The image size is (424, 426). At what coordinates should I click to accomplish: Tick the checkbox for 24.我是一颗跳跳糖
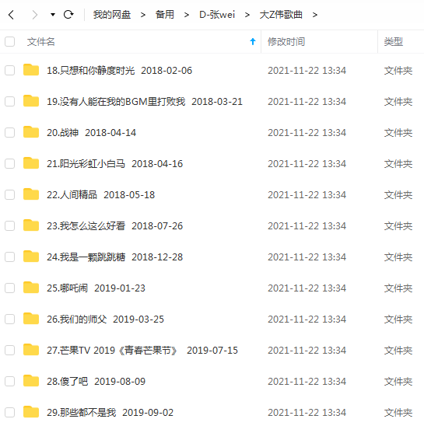(10, 257)
